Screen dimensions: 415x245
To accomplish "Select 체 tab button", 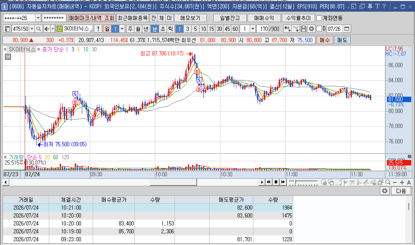I will [x=162, y=18].
